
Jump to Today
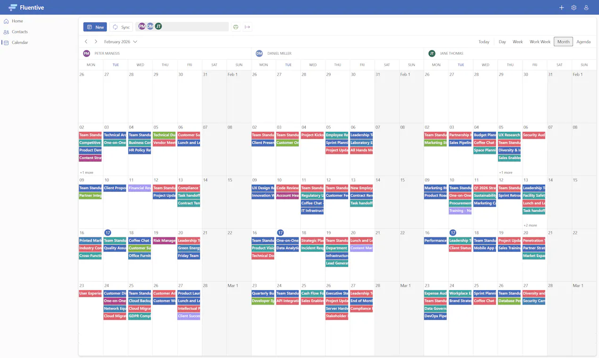(484, 42)
